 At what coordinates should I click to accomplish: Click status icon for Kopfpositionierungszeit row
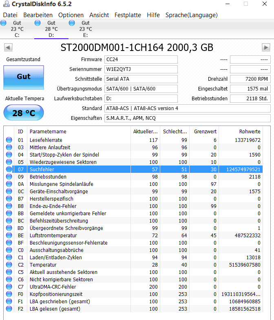(9, 294)
